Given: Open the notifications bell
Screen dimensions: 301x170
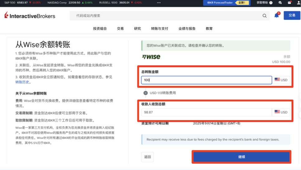Looking at the screenshot, I should click(x=276, y=16).
